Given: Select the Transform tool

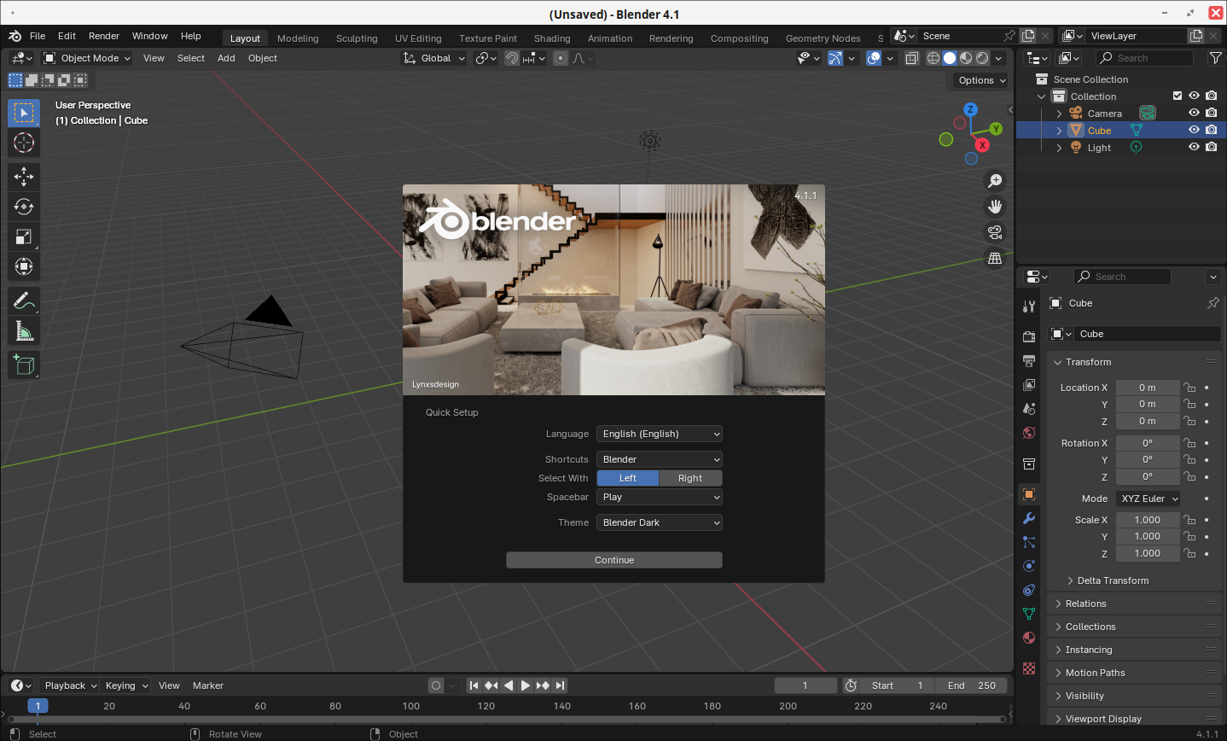Looking at the screenshot, I should (24, 266).
